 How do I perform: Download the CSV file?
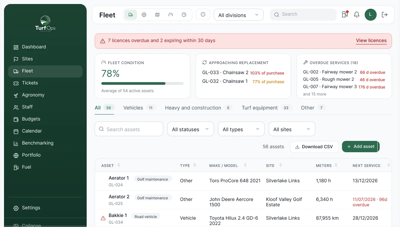coord(314,147)
